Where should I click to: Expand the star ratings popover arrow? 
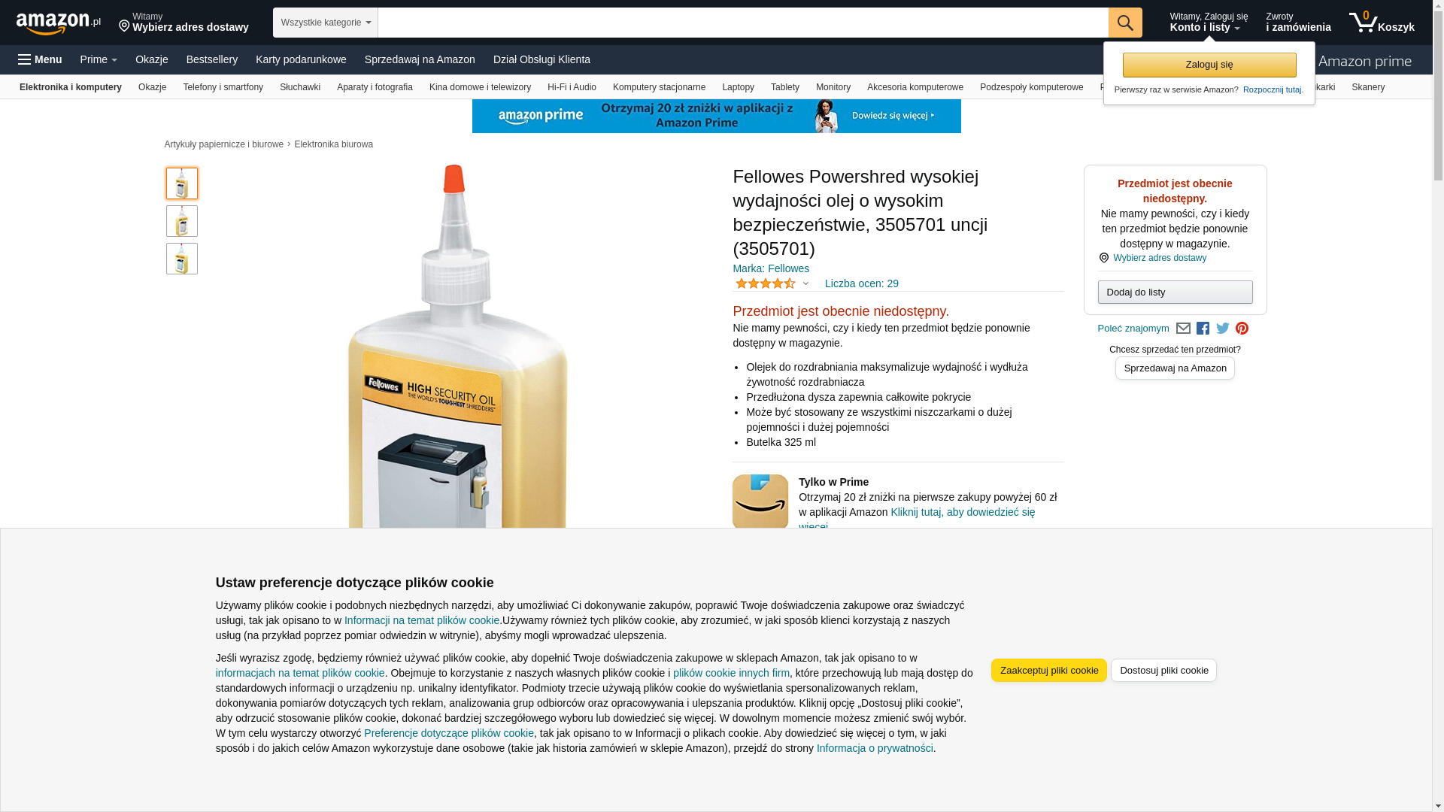(805, 284)
